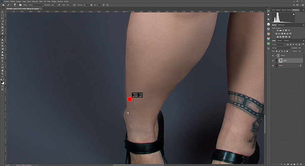Screen dimensions: 305x166
Task: Click the symmetry options icon in options bar
Action: 107,5
